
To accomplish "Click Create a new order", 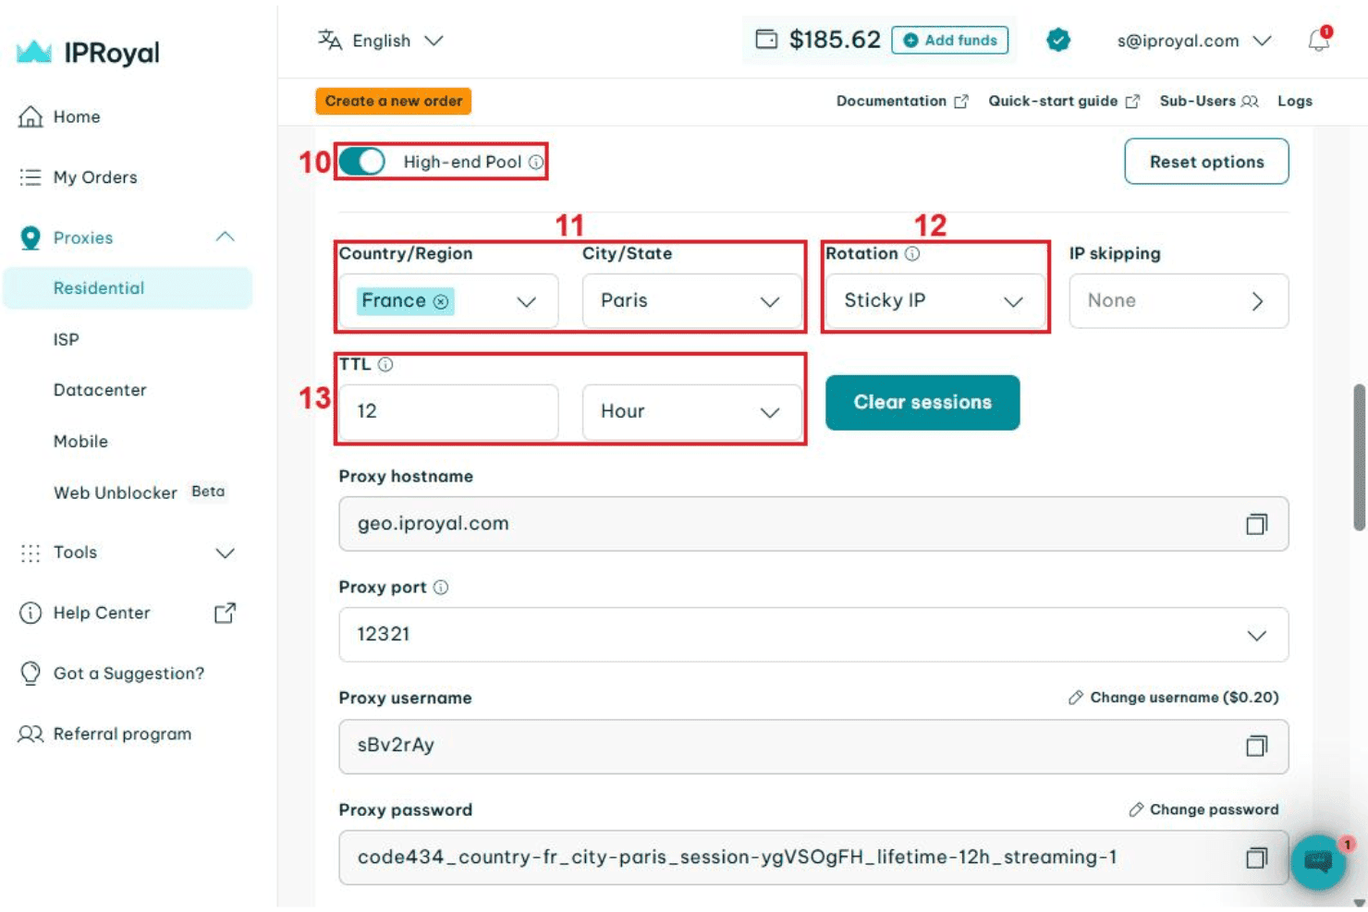I will [x=394, y=101].
